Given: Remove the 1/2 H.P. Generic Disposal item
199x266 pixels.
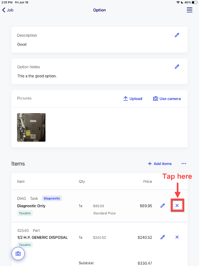Looking at the screenshot, I should (x=177, y=237).
